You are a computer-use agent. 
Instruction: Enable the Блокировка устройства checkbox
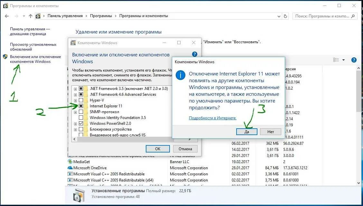coord(81,129)
